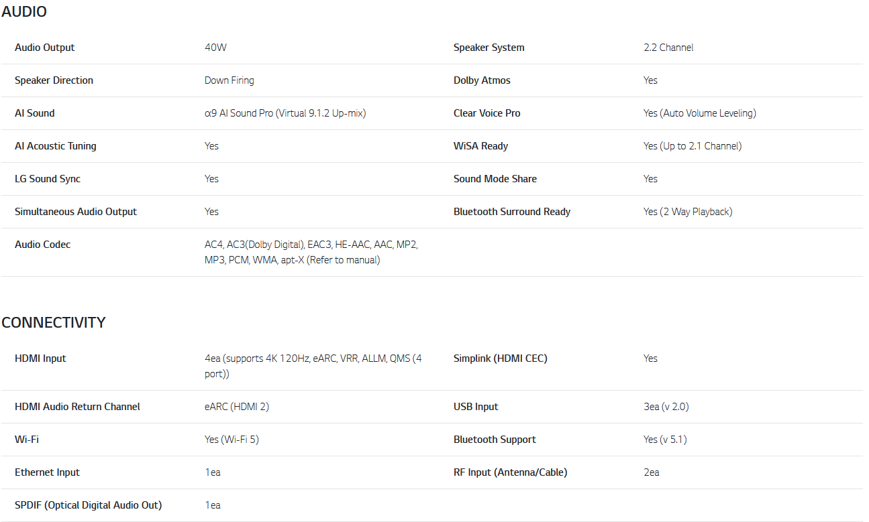Screen dimensions: 869x522
Task: Click the Bluetooth Surround Ready label
Action: pos(512,212)
